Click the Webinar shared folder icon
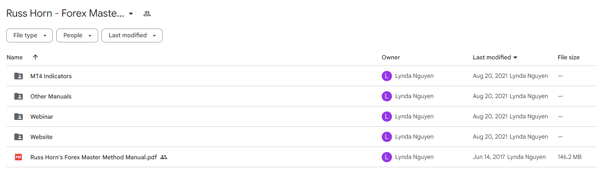This screenshot has height=181, width=597. (x=19, y=117)
